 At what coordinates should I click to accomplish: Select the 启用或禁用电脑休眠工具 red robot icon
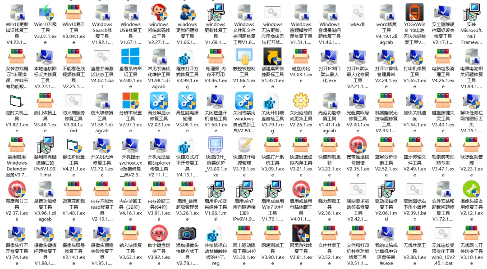(x=301, y=189)
